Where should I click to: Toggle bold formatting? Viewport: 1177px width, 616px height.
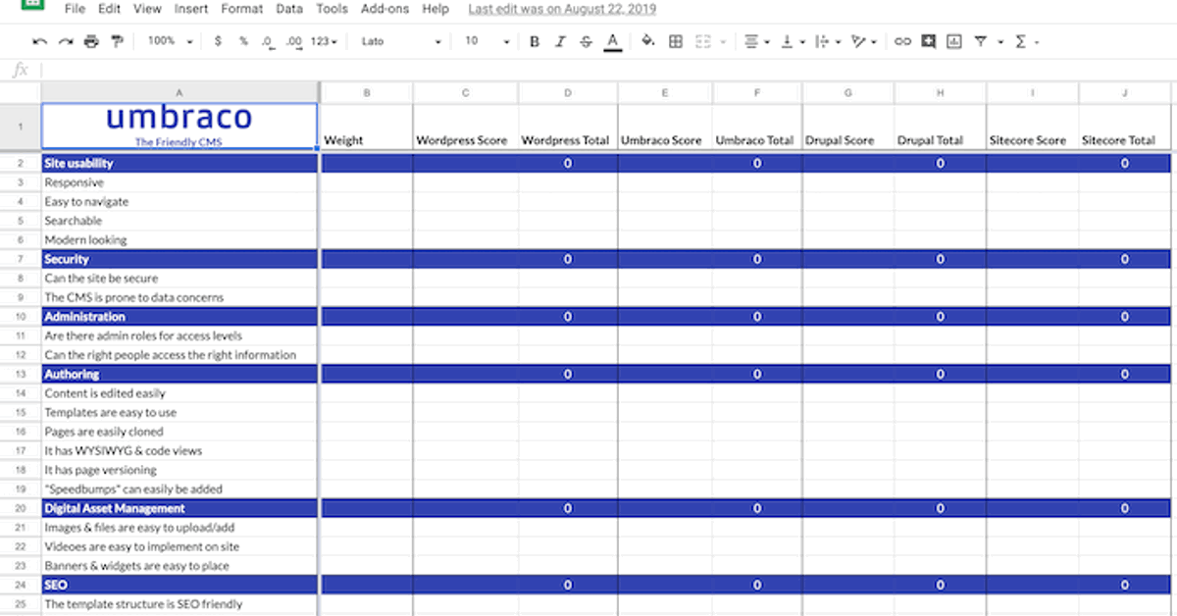click(x=535, y=41)
